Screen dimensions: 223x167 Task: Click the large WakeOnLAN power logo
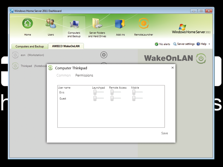pyautogui.click(x=201, y=58)
